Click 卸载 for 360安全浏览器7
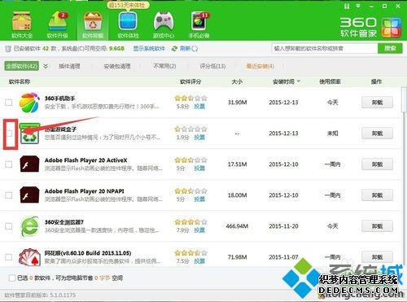Screen dimensions: 407x302 [x=377, y=226]
